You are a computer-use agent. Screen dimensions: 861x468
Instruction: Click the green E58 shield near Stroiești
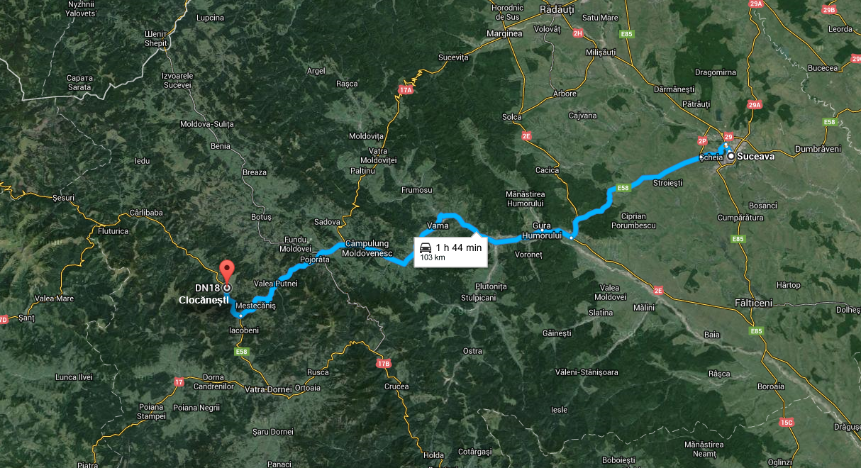(x=623, y=188)
